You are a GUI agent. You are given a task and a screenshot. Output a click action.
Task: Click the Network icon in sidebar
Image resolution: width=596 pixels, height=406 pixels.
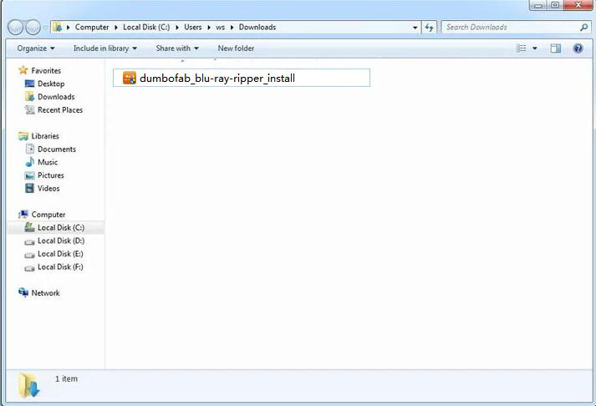23,293
